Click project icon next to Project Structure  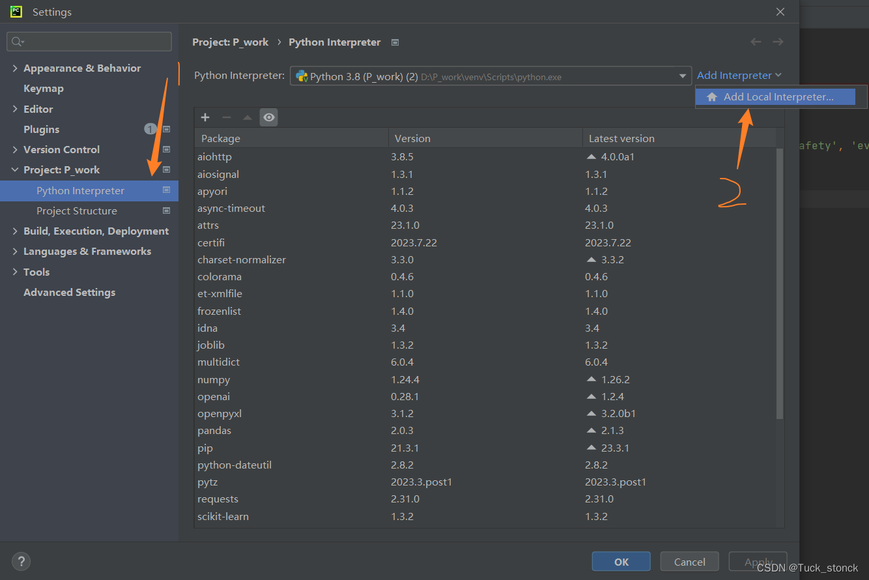(x=166, y=210)
